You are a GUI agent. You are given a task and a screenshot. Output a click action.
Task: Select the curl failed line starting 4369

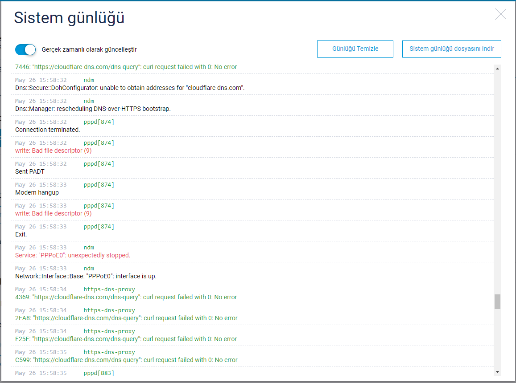click(x=126, y=297)
